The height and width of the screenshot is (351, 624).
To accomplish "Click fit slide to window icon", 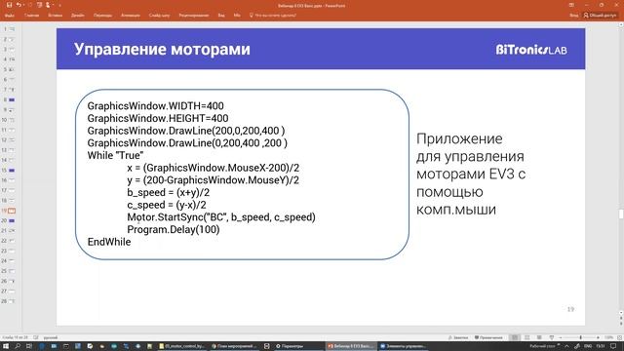I will click(x=619, y=337).
